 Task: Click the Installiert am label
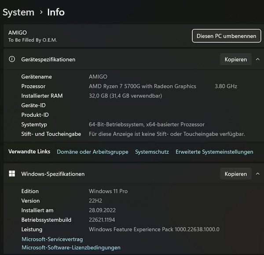[x=37, y=210]
